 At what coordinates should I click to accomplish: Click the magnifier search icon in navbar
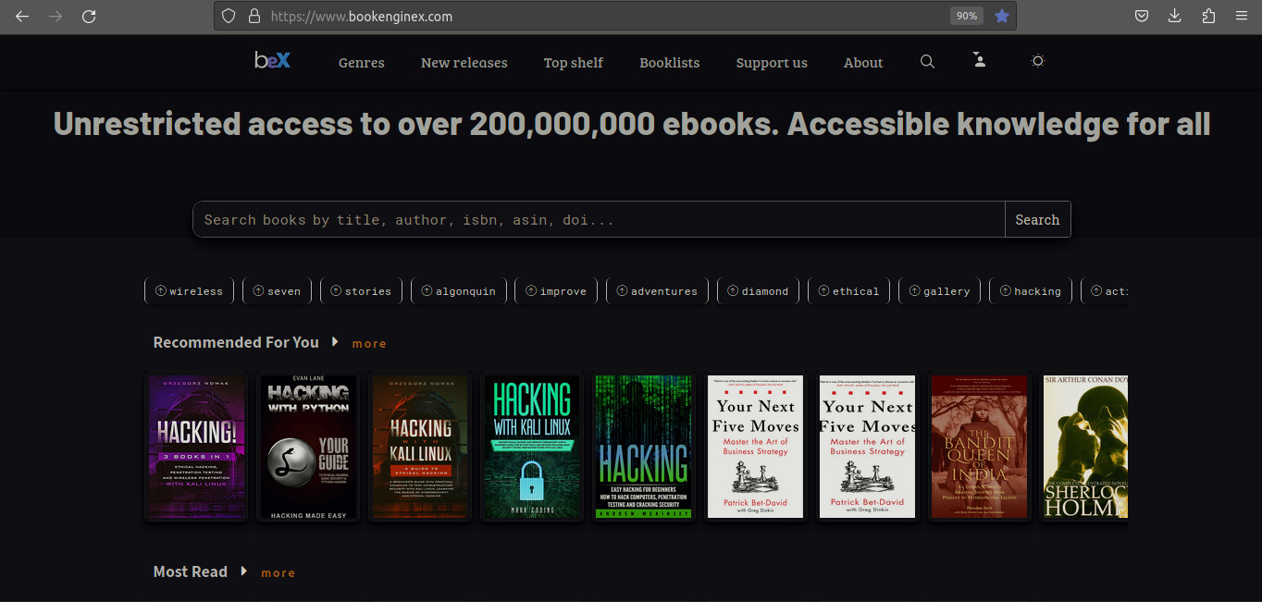click(927, 62)
